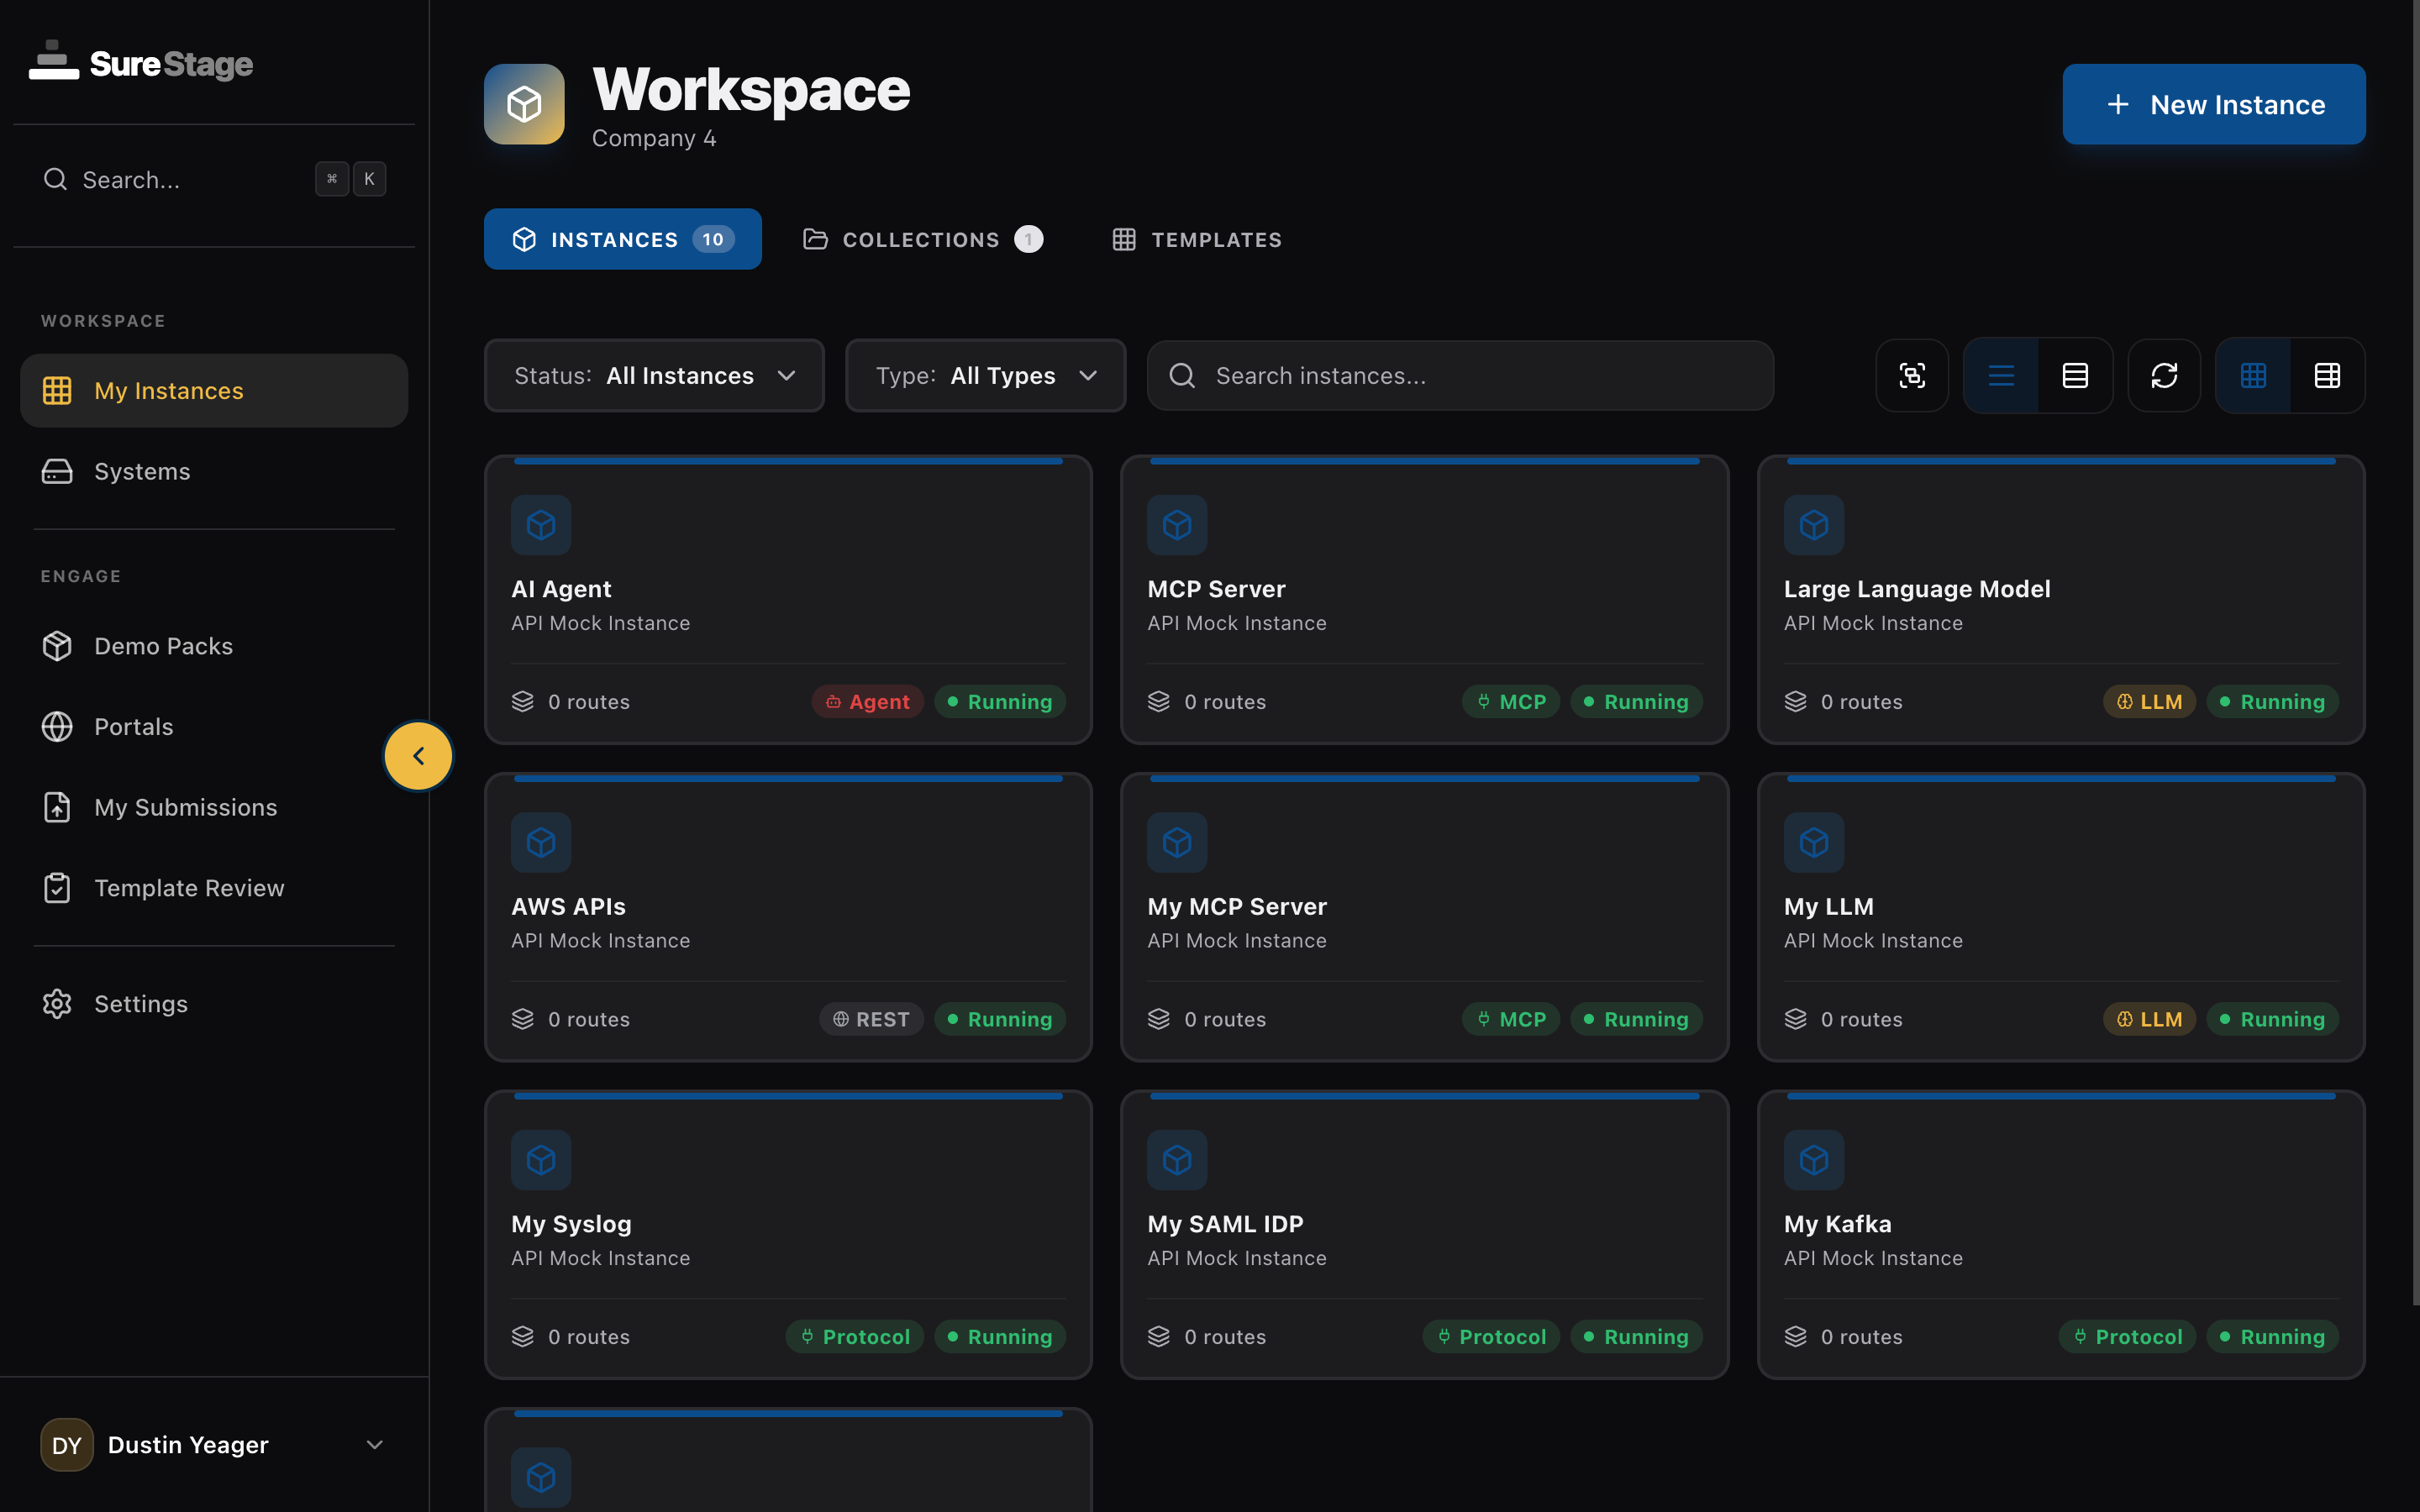Screen dimensions: 2420x1512
Task: Click the My Submissions upload icon
Action: (x=57, y=807)
